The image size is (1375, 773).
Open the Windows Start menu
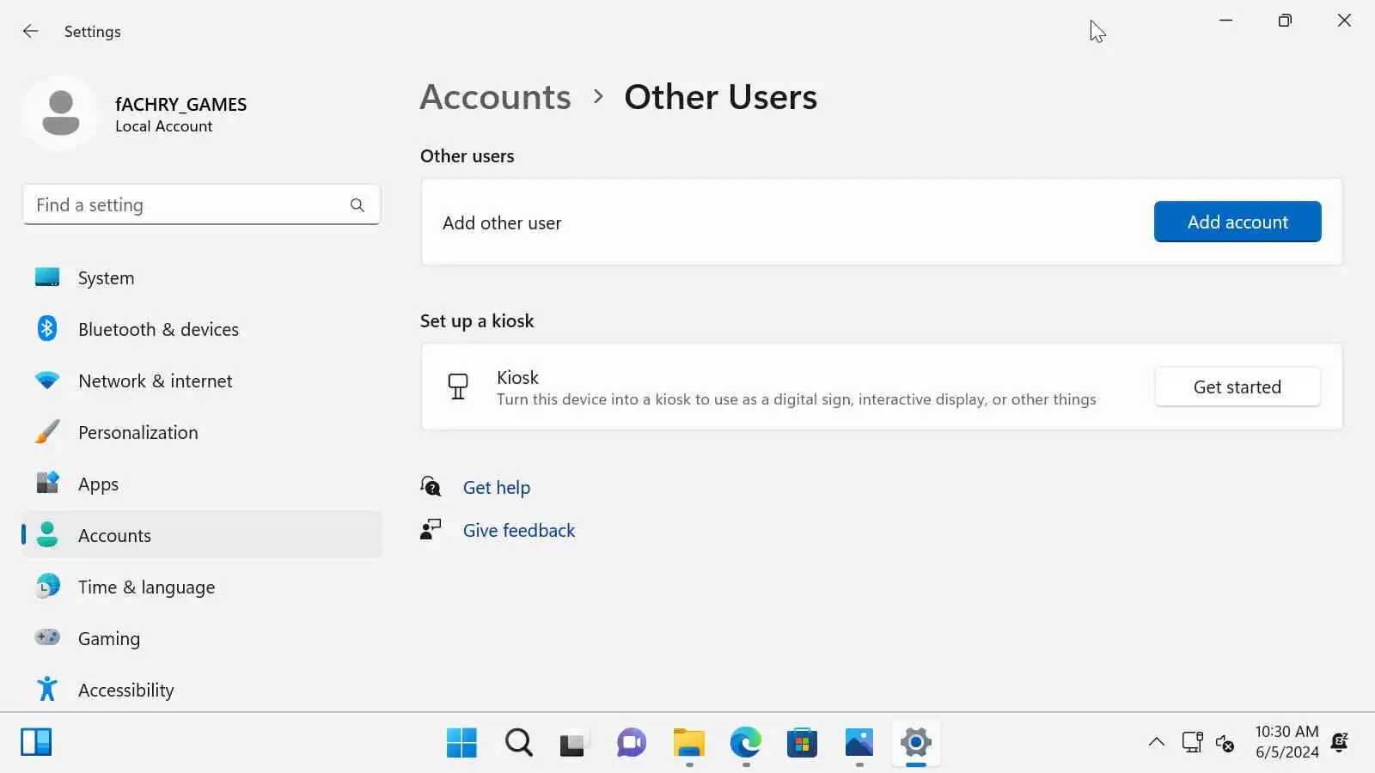(461, 742)
